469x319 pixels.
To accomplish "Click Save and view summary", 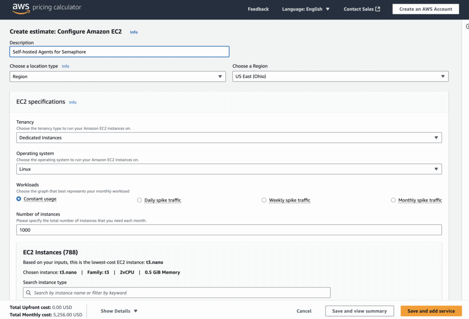I will [359, 311].
